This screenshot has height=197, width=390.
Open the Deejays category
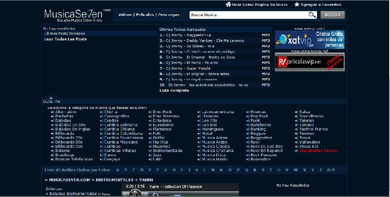(112, 159)
